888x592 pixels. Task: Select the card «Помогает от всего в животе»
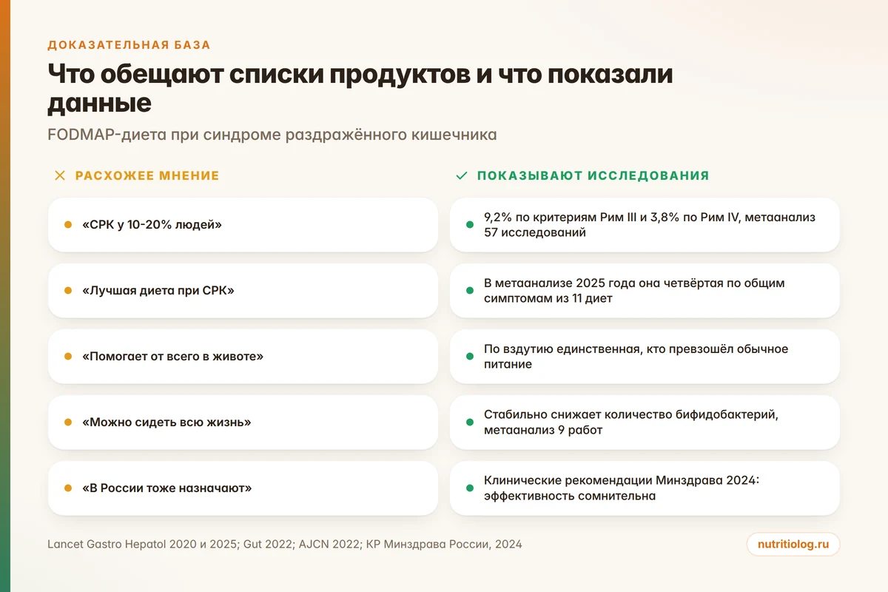click(x=243, y=357)
